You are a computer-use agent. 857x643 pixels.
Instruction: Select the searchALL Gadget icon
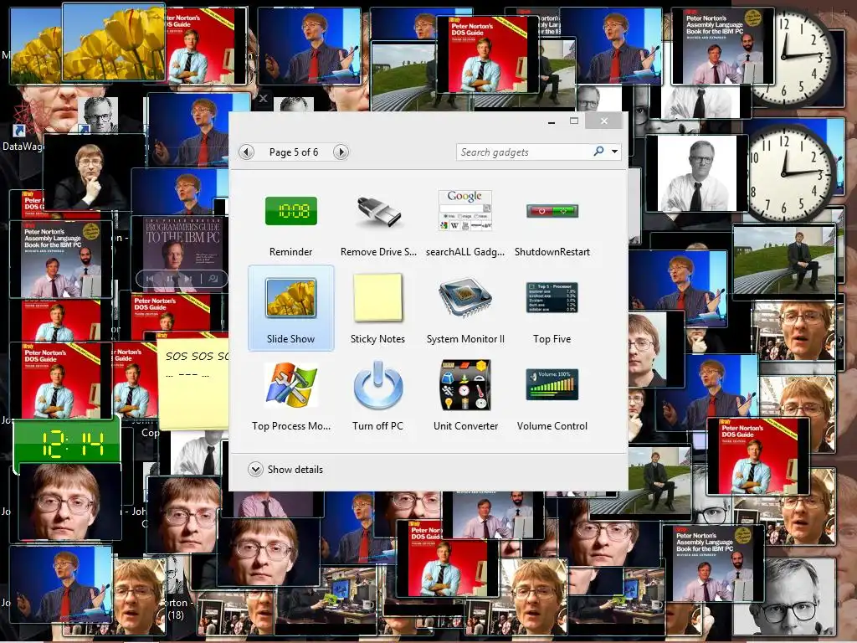pos(464,210)
